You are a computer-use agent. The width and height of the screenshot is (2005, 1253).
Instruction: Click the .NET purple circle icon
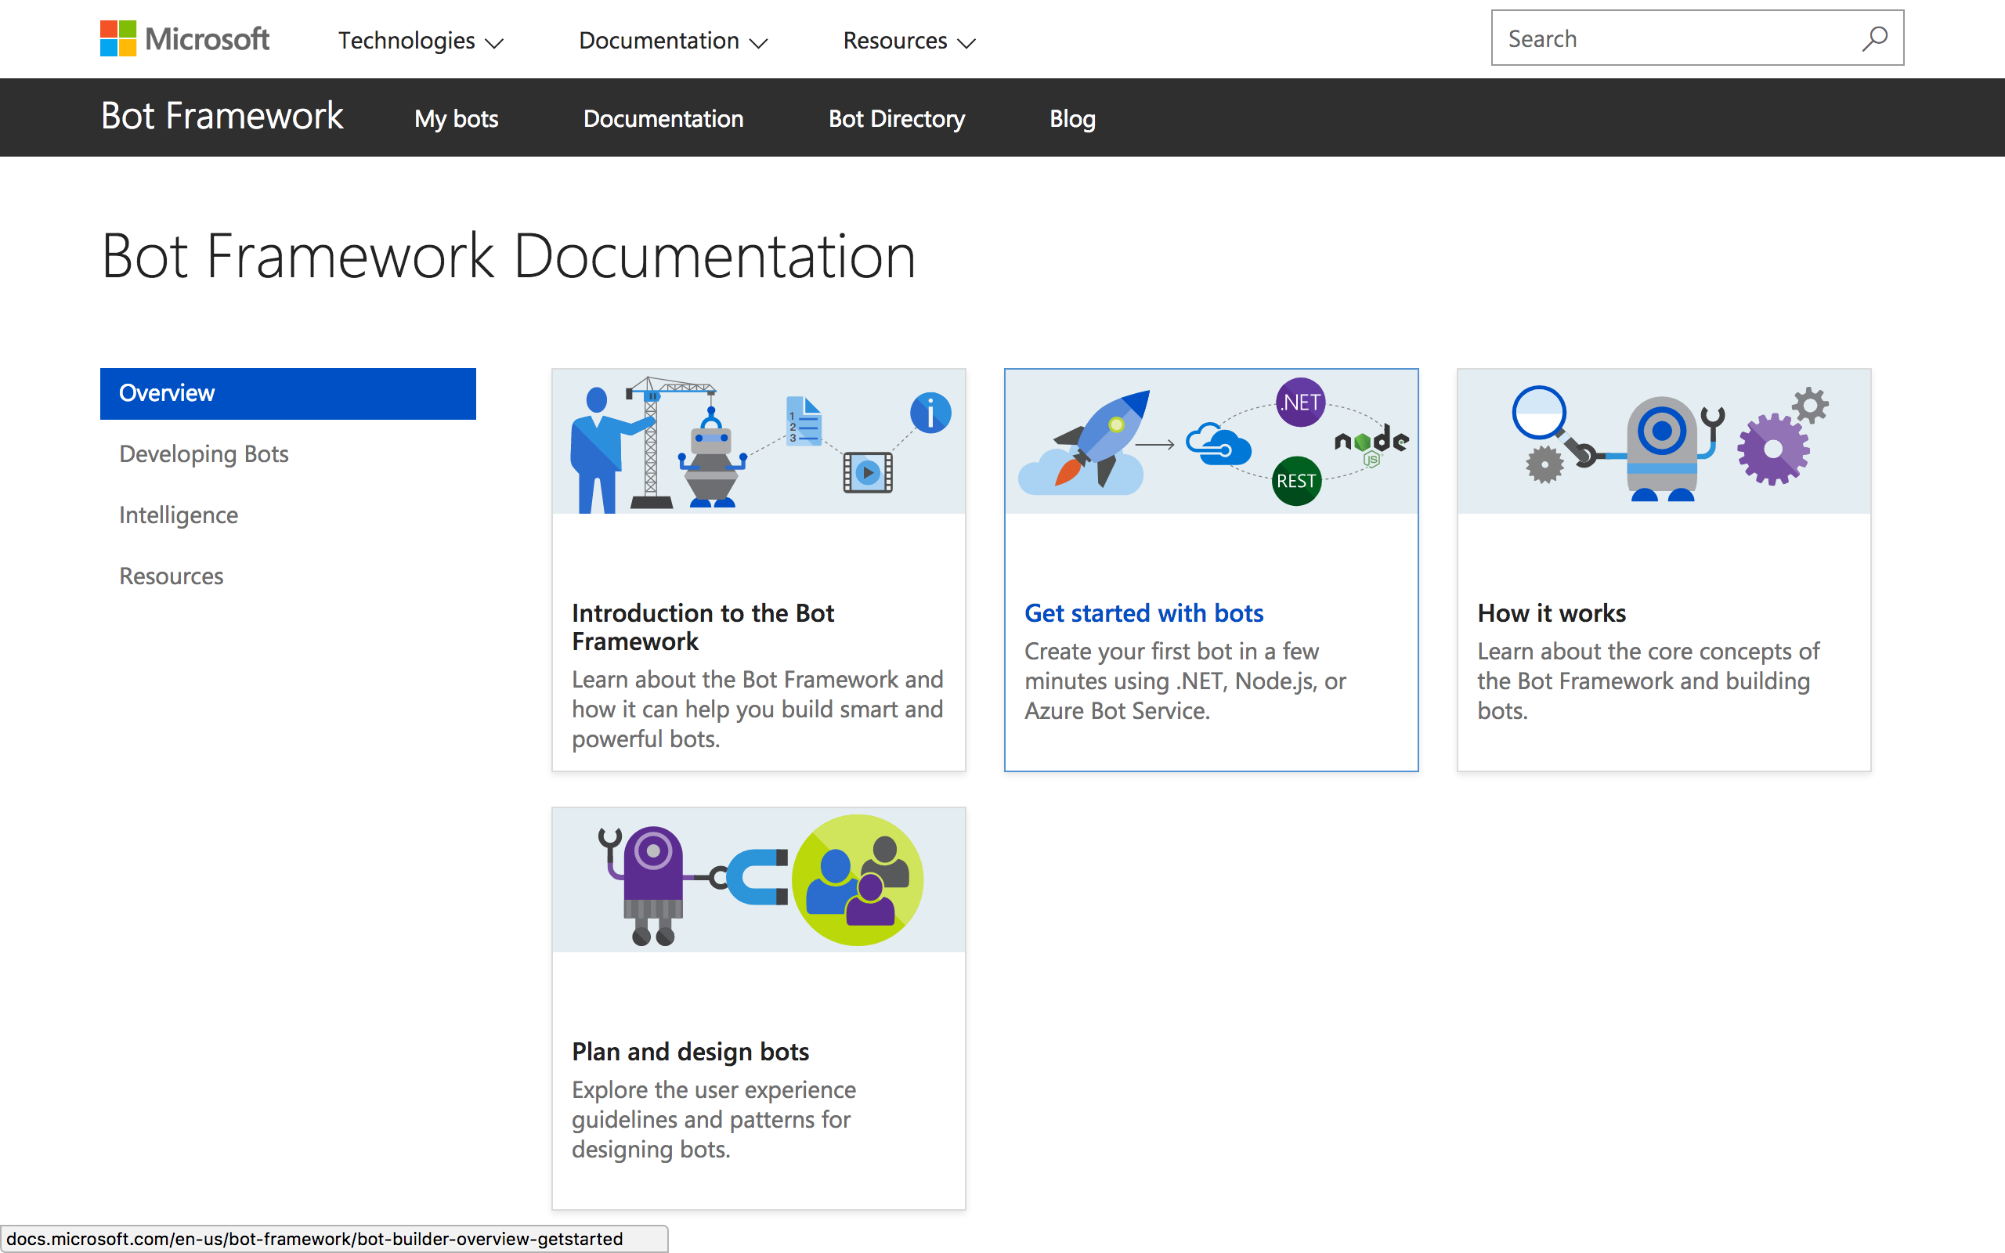point(1300,402)
